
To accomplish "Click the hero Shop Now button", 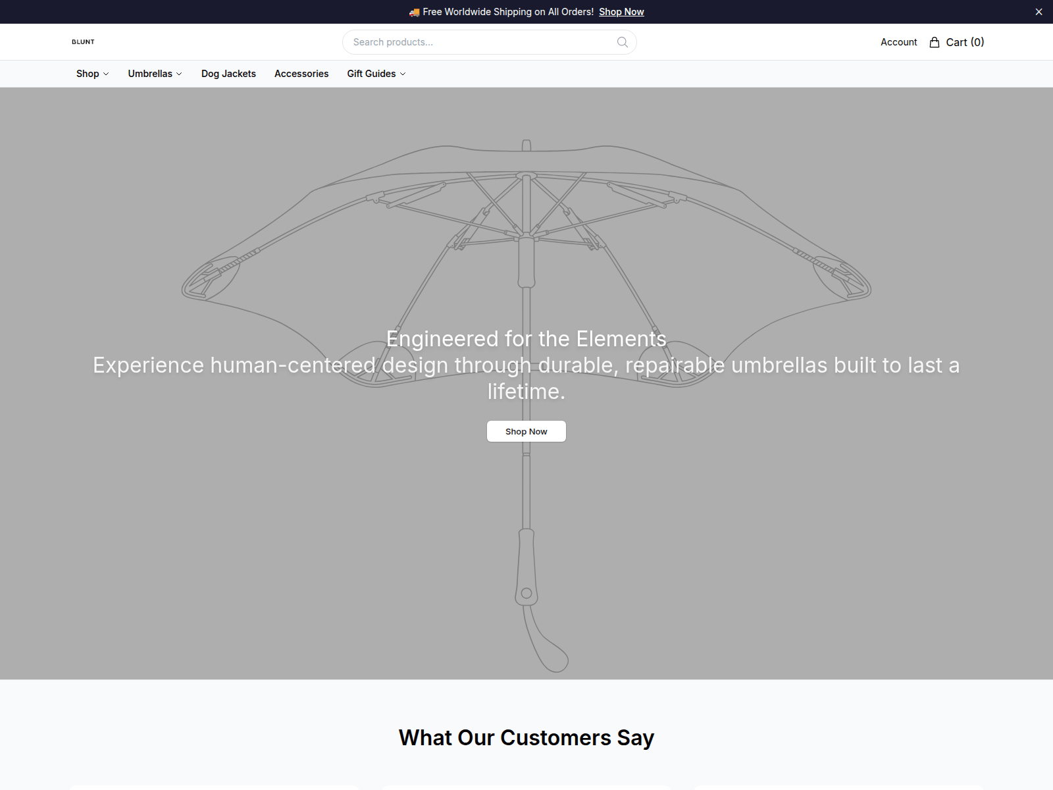I will (x=526, y=431).
